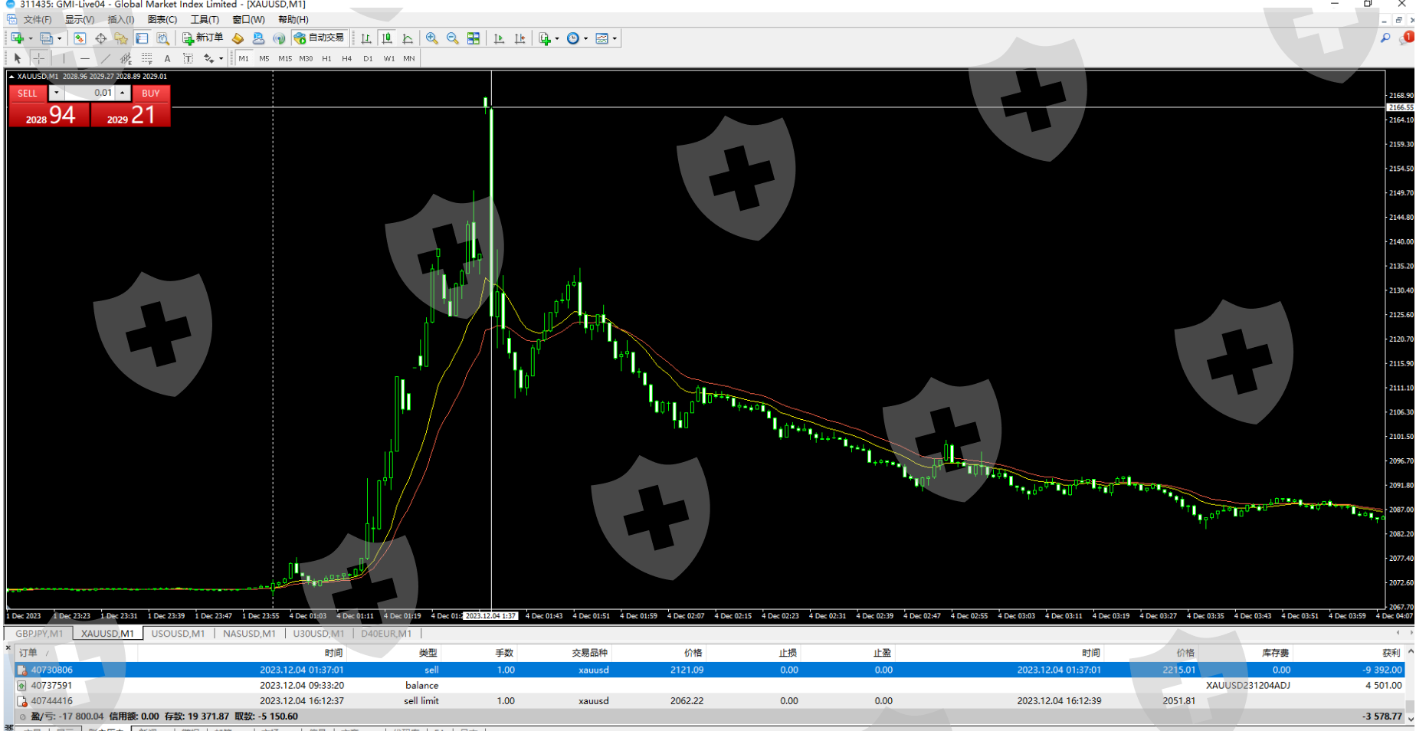Pick the vertical line drawing tool
This screenshot has height=731, width=1416.
(64, 58)
